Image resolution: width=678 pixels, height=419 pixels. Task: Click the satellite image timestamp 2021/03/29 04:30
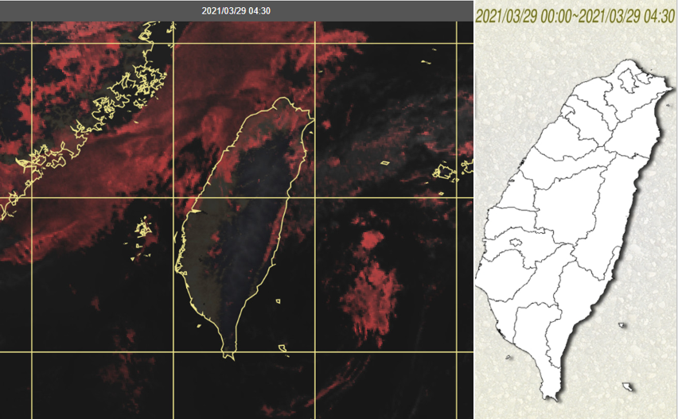(x=236, y=11)
